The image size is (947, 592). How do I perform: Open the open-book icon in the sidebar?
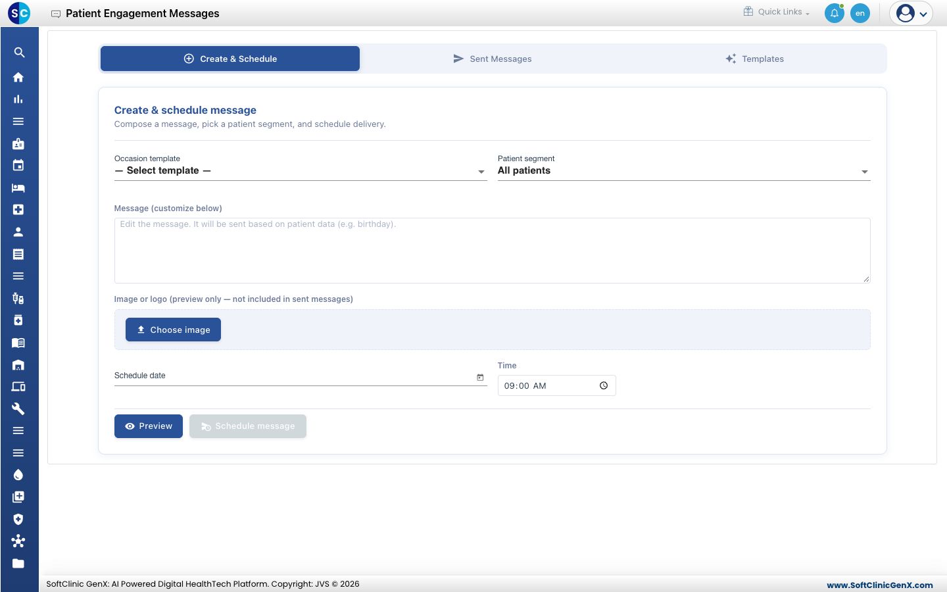pyautogui.click(x=18, y=343)
